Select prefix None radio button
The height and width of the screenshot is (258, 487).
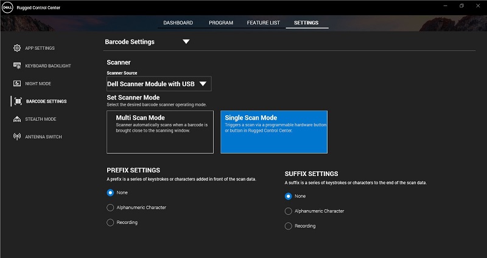coord(110,192)
